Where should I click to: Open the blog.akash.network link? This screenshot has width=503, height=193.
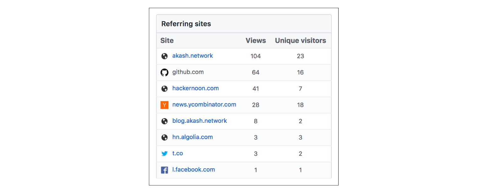click(199, 121)
